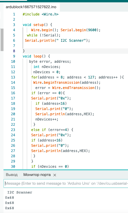Viewport: 128px width, 213px height.
Task: Click the Serial.println(" I2C Scanner") statement
Action: (57, 41)
